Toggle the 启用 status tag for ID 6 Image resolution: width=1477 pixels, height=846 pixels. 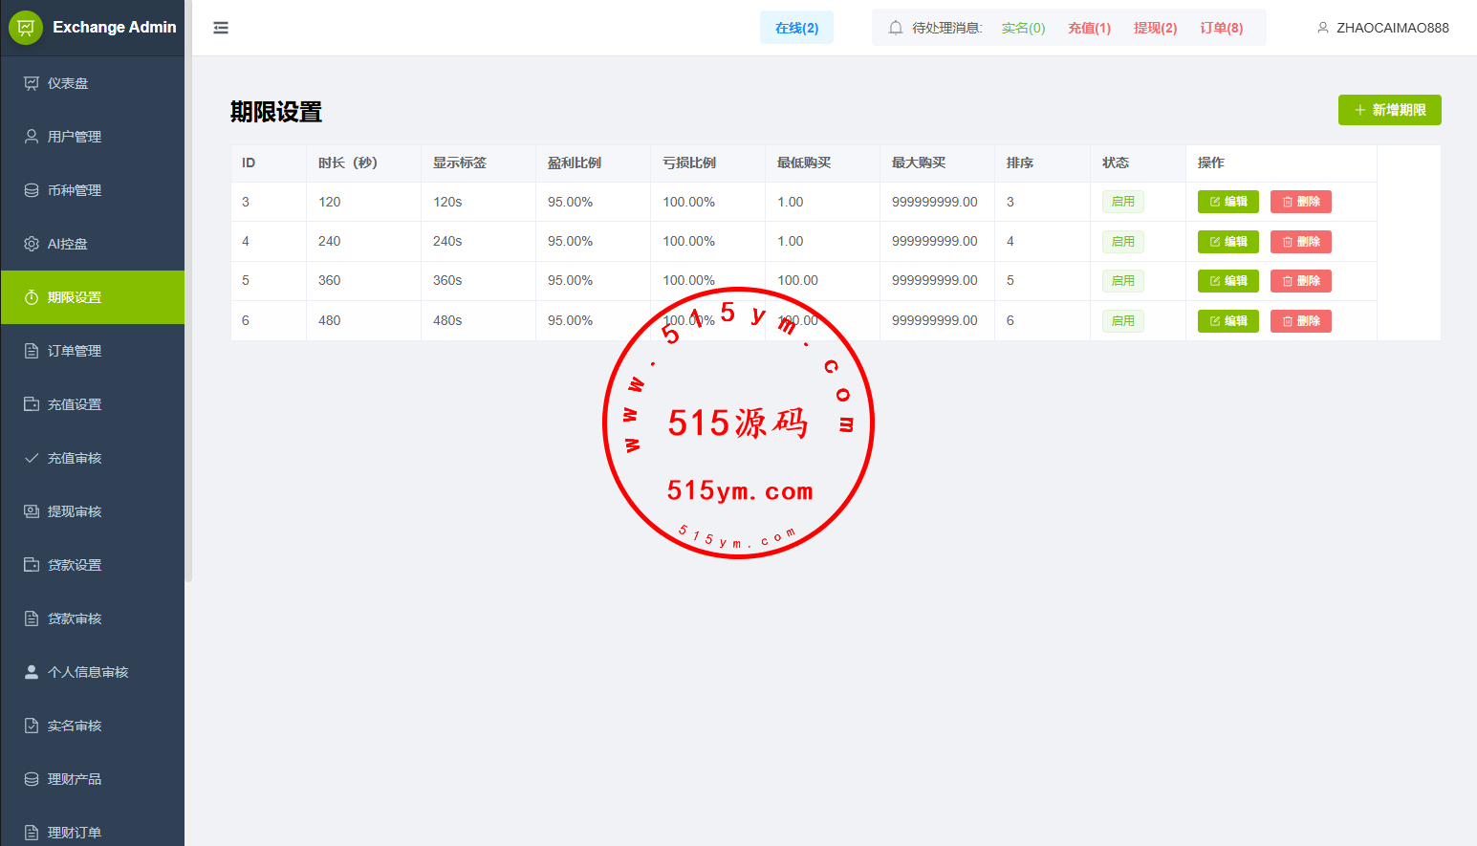(x=1122, y=321)
